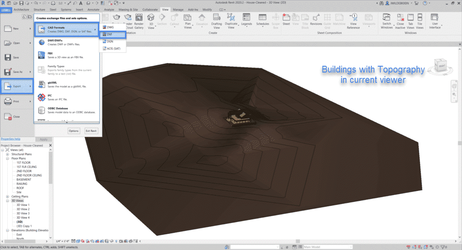Click the Revisions tool
Viewport: 462px width, 250px height.
pyautogui.click(x=316, y=20)
